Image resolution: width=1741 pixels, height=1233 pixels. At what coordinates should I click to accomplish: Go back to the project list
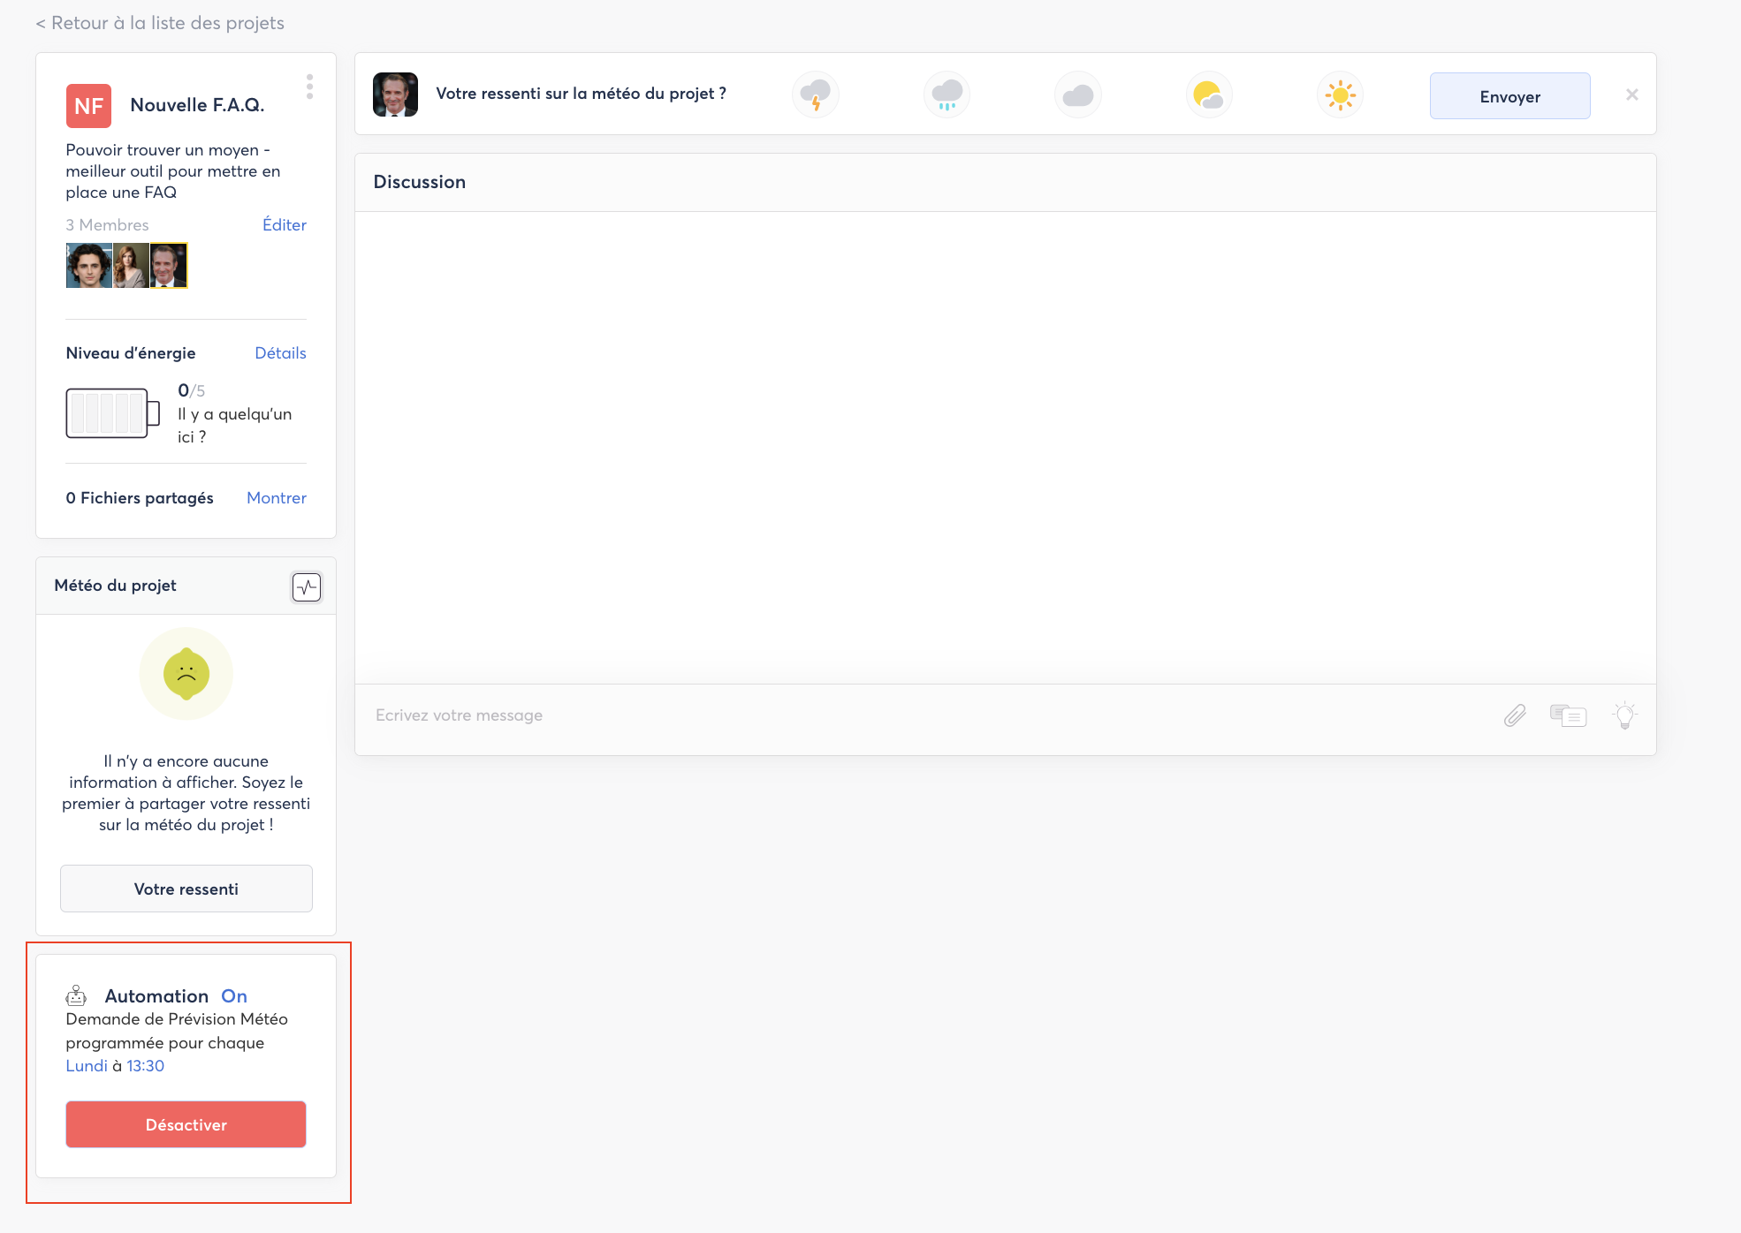(160, 23)
